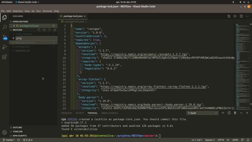The image size is (252, 142).
Task: Click New Folder icon in RESTGEN header
Action: tap(44, 30)
